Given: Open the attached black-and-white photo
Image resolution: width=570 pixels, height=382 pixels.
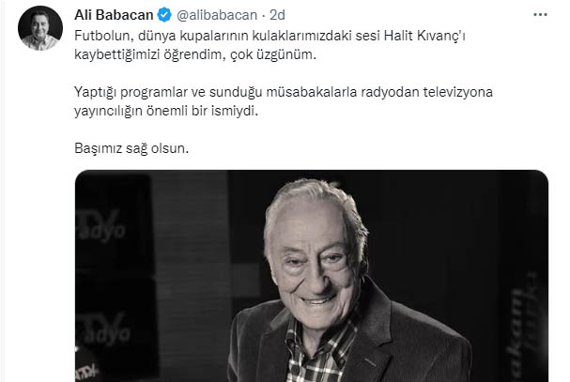Looking at the screenshot, I should click(x=312, y=276).
